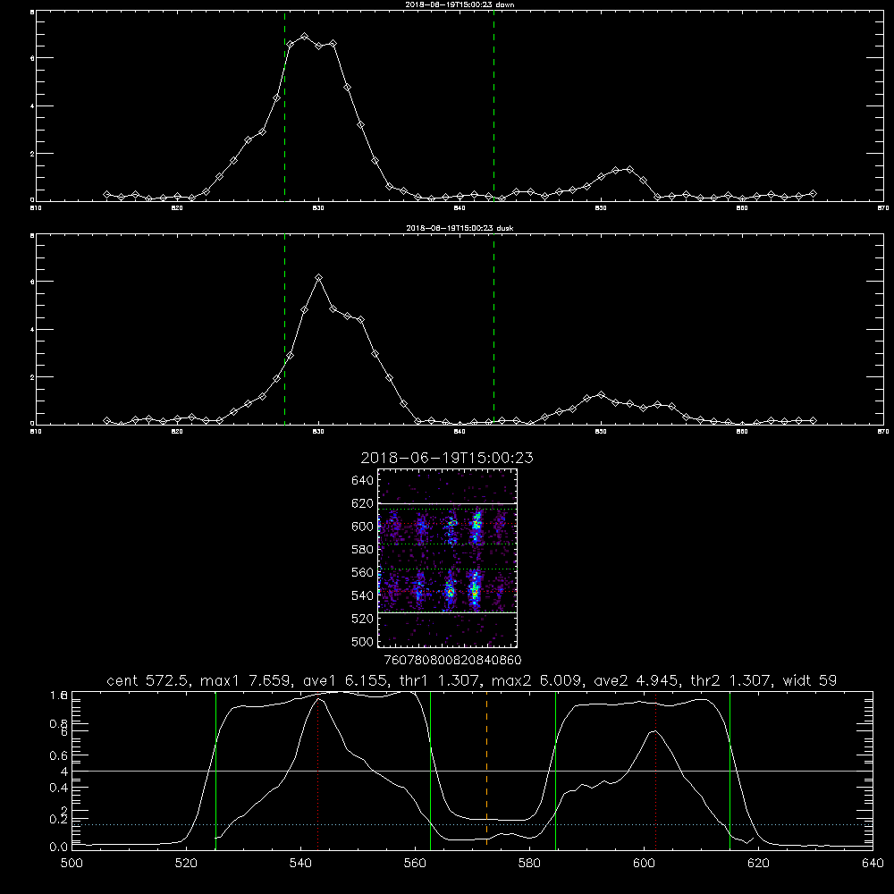Click heat map y-axis label 560

tap(363, 572)
